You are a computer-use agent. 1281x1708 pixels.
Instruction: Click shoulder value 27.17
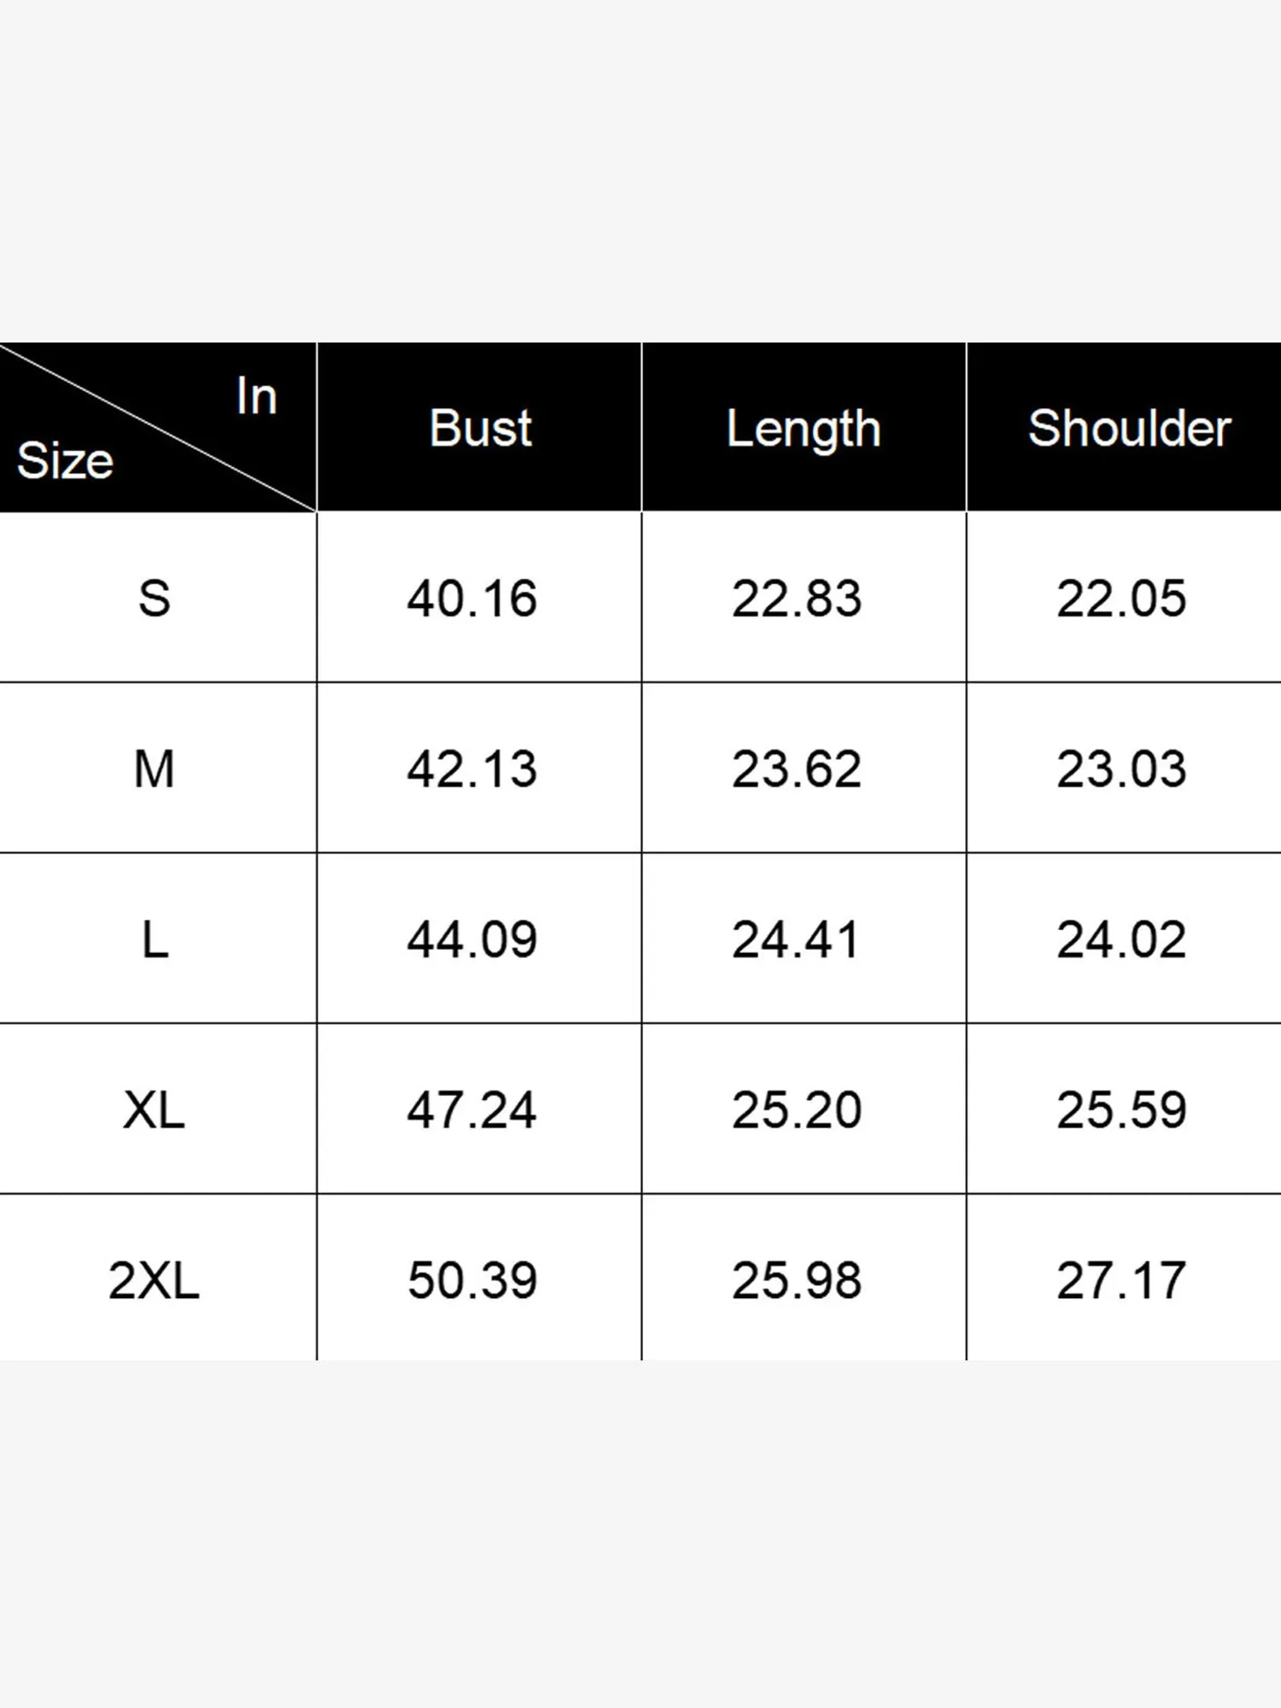pos(1121,1280)
